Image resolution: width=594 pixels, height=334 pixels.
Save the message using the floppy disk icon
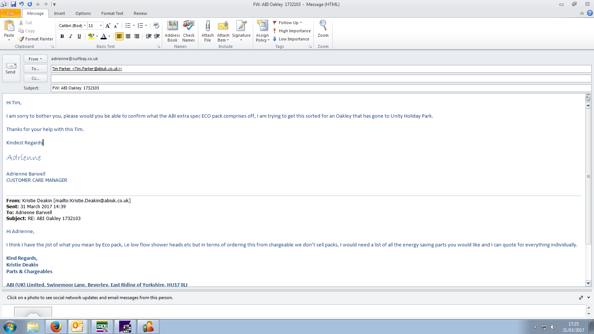(x=13, y=4)
